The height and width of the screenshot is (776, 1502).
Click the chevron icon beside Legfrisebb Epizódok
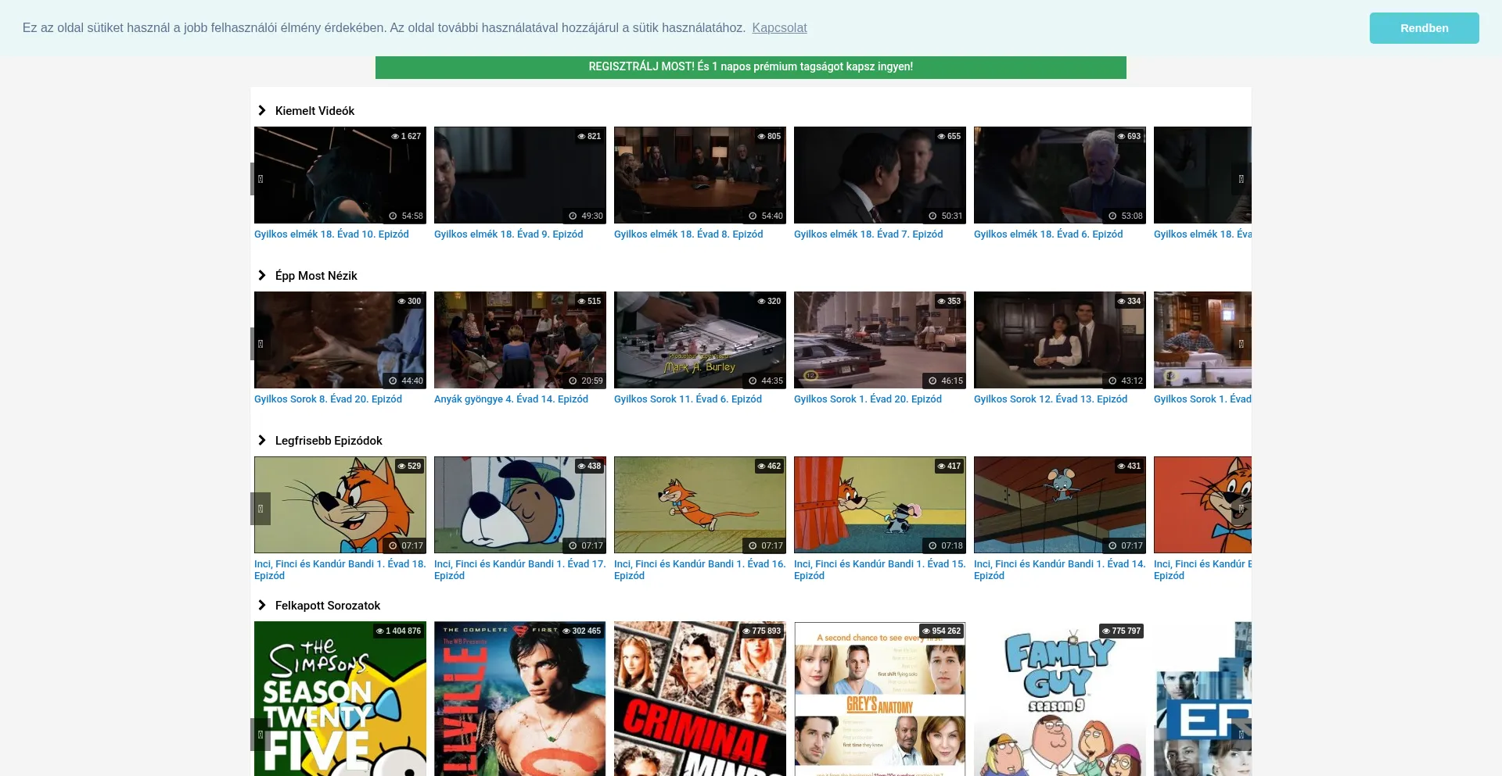[x=262, y=441]
